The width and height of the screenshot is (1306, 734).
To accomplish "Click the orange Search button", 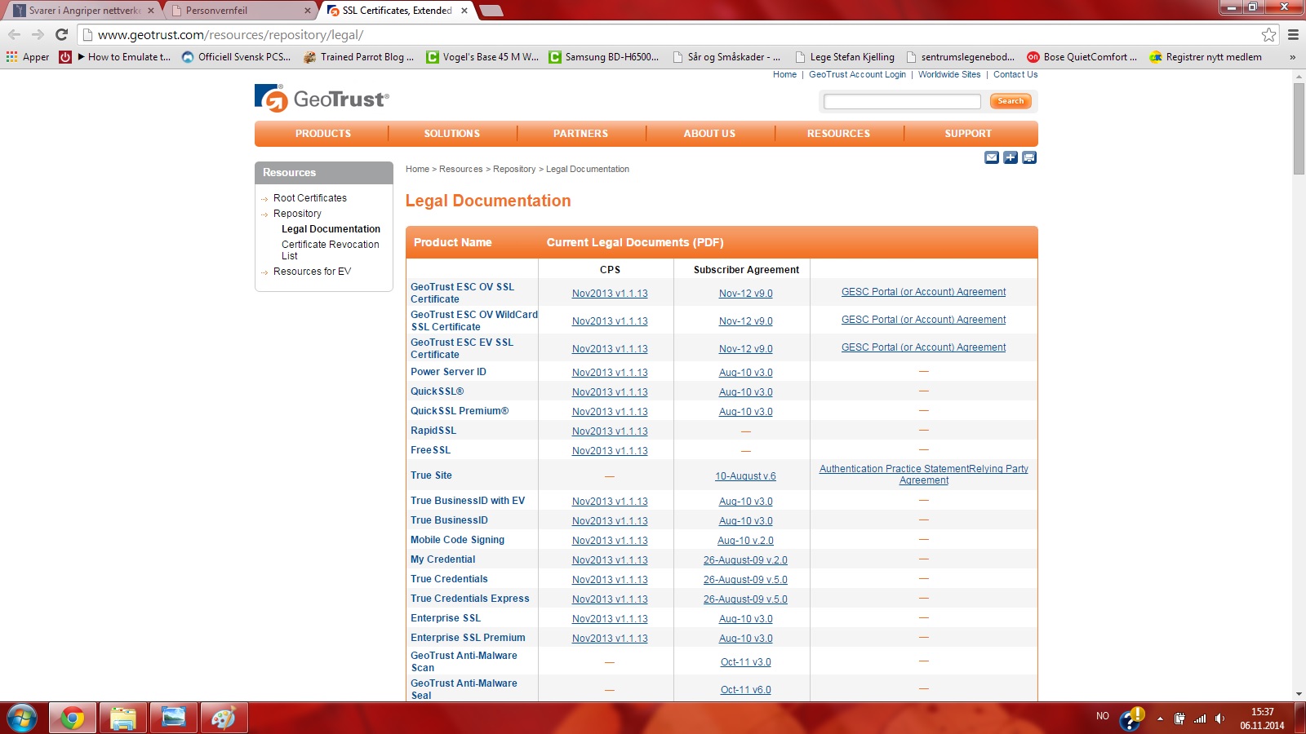I will click(x=1011, y=101).
